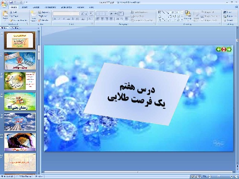Open the Quick Access toolbar customize dropdown
This screenshot has height=179, width=239.
coord(27,2)
